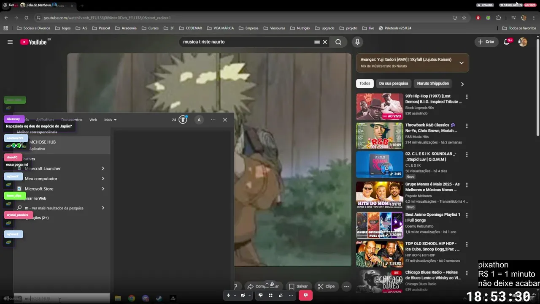Expand Microsoft Store result arrow
The height and width of the screenshot is (304, 540).
coord(103,189)
